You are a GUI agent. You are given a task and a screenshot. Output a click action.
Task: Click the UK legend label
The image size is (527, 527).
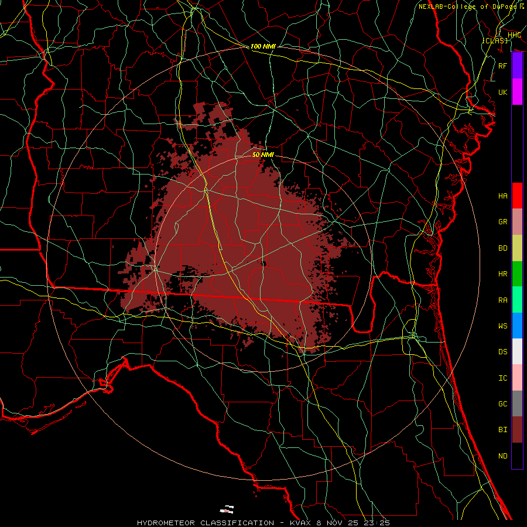tap(503, 93)
